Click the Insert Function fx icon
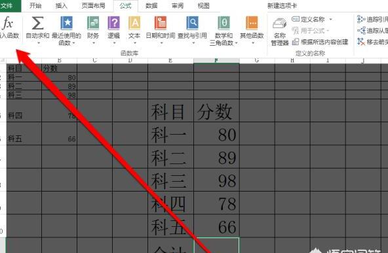Viewport: 388px width, 253px height. tap(8, 23)
